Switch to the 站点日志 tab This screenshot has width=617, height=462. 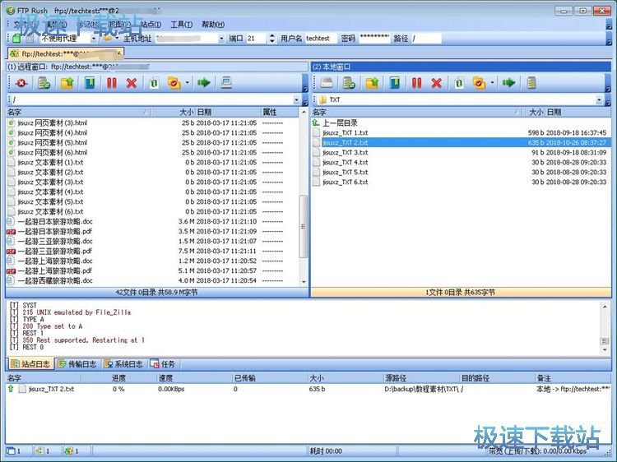pos(30,364)
